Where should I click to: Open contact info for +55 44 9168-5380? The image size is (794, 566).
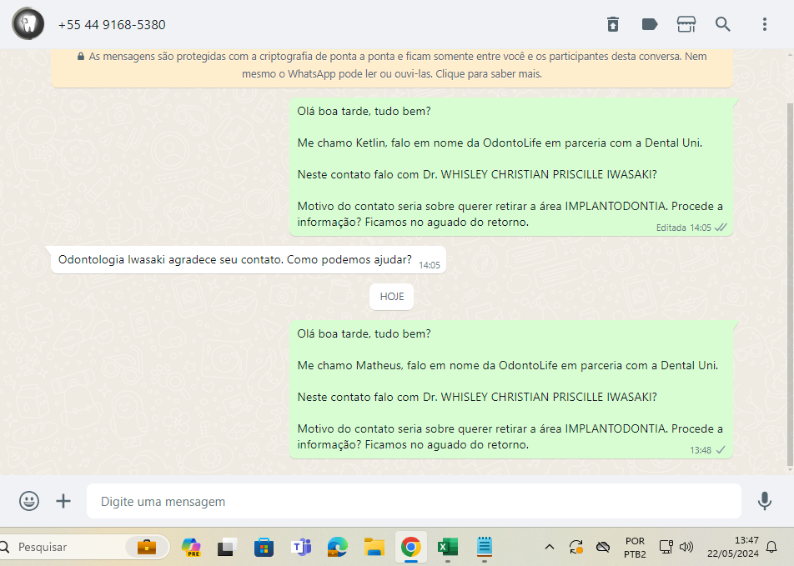112,25
